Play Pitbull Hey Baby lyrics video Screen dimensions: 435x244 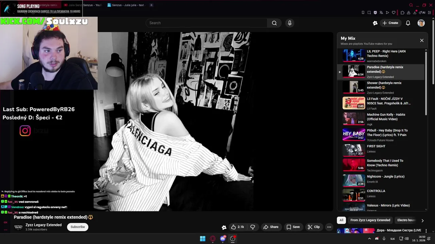pos(381,135)
